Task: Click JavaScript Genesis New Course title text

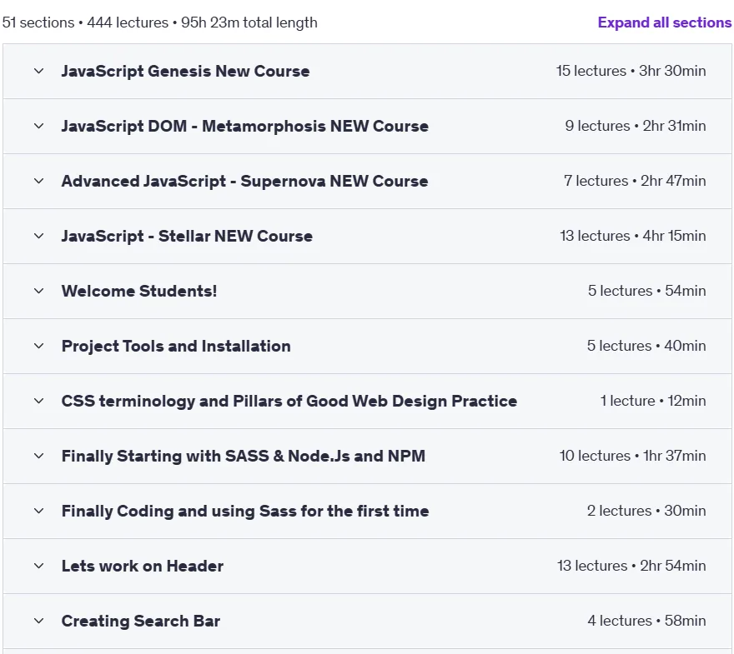Action: pyautogui.click(x=185, y=71)
